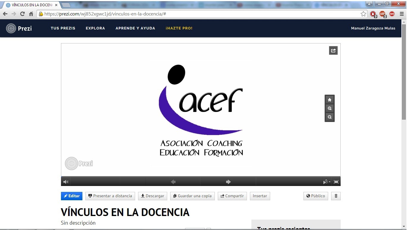Viewport: 407px width, 230px height.
Task: Click the share icon on the presentation
Action: 333,51
